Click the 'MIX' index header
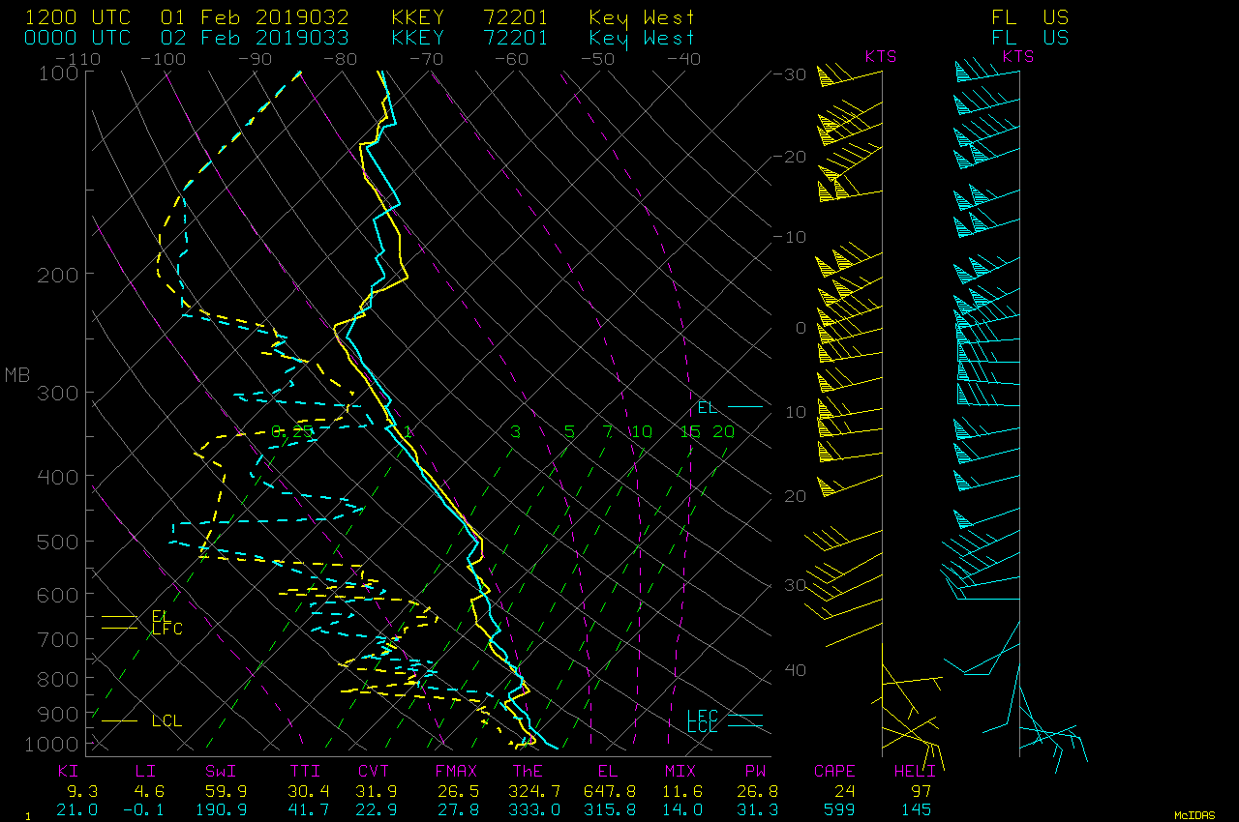The image size is (1239, 822). [x=680, y=772]
